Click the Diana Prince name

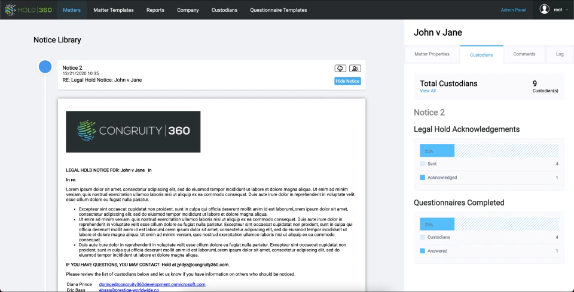[80, 284]
